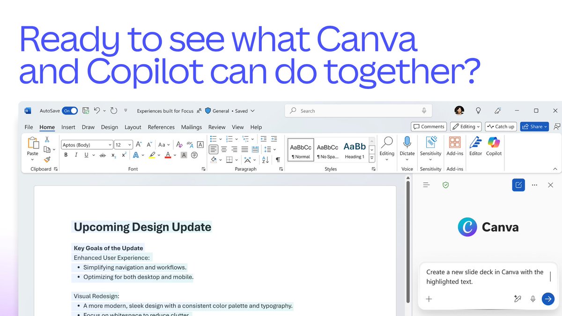Increase font size with larger A
The image size is (562, 316).
pos(140,145)
